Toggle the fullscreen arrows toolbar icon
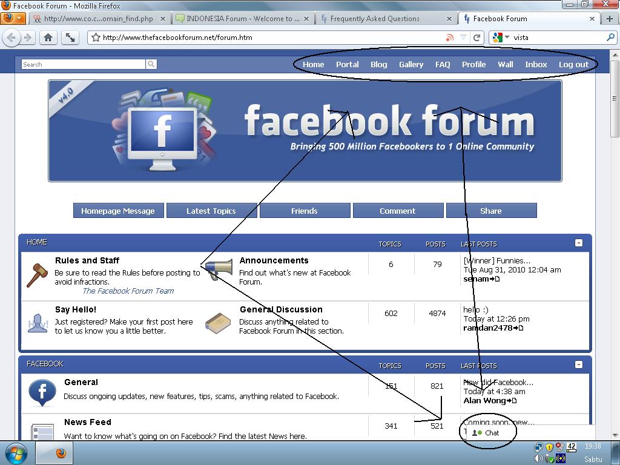 [x=70, y=38]
